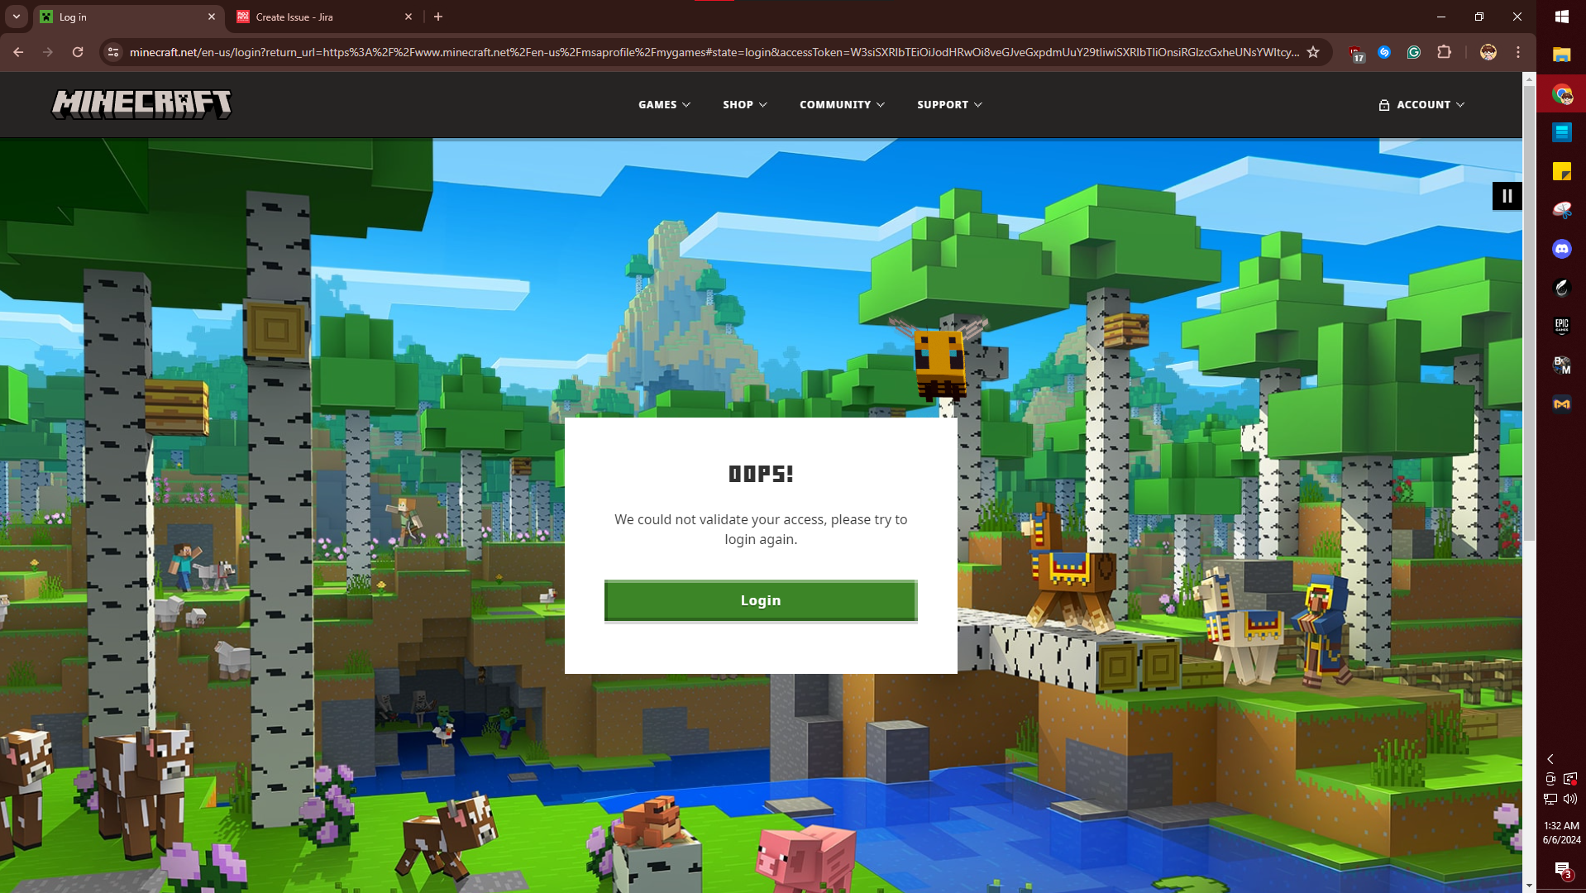Screen dimensions: 1586x893
Task: Open the Shazam extension
Action: coord(1384,52)
